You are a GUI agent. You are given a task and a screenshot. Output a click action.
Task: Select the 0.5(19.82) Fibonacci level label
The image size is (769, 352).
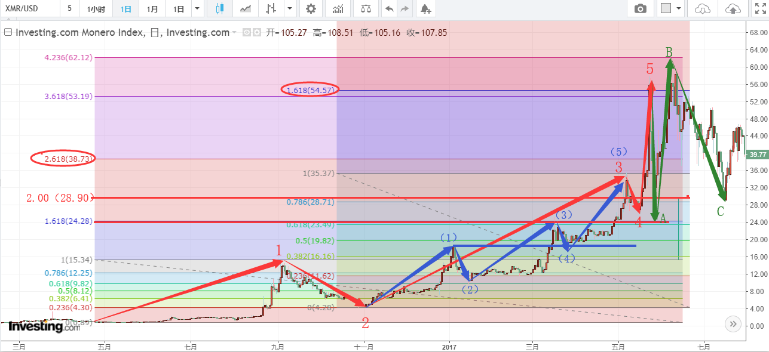(x=315, y=241)
